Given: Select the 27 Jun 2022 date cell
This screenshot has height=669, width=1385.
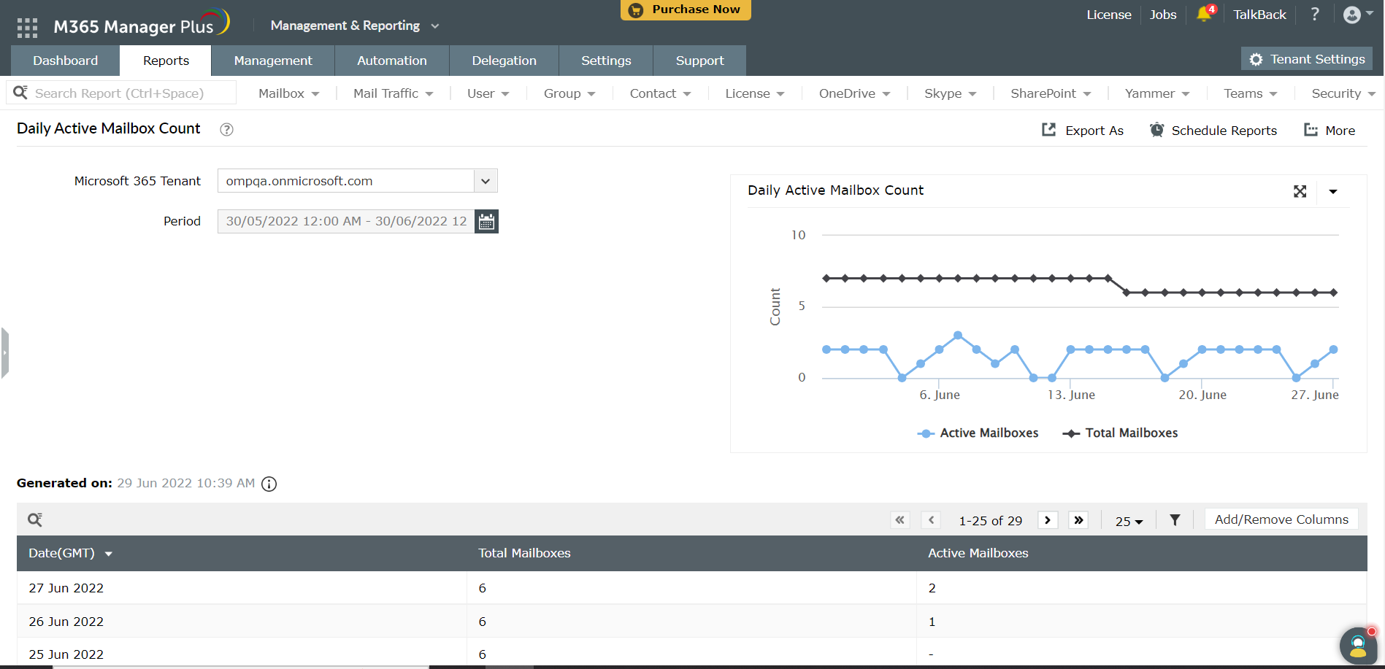Looking at the screenshot, I should click(66, 588).
